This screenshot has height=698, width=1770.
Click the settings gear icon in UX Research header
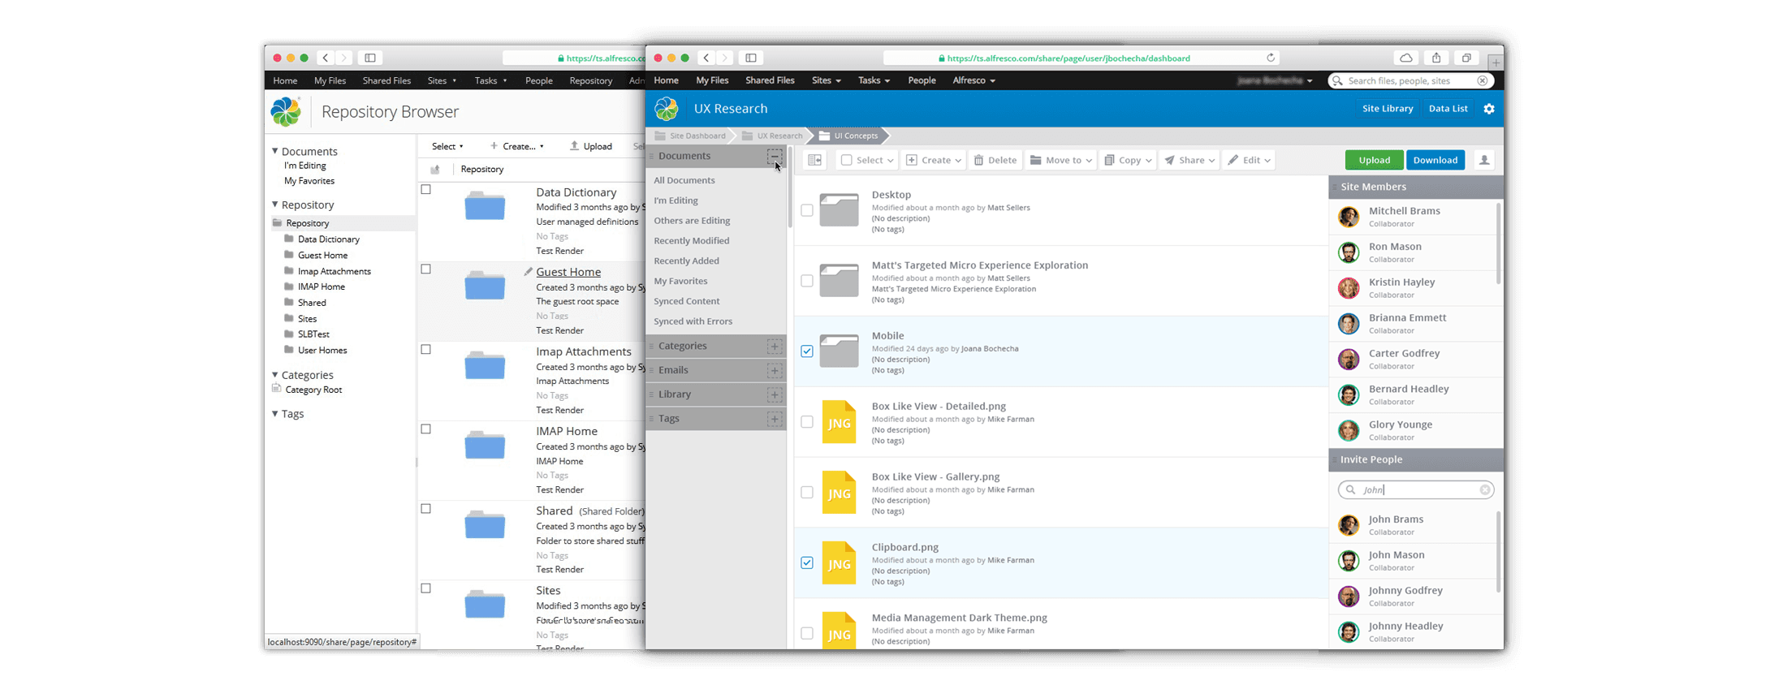tap(1488, 109)
